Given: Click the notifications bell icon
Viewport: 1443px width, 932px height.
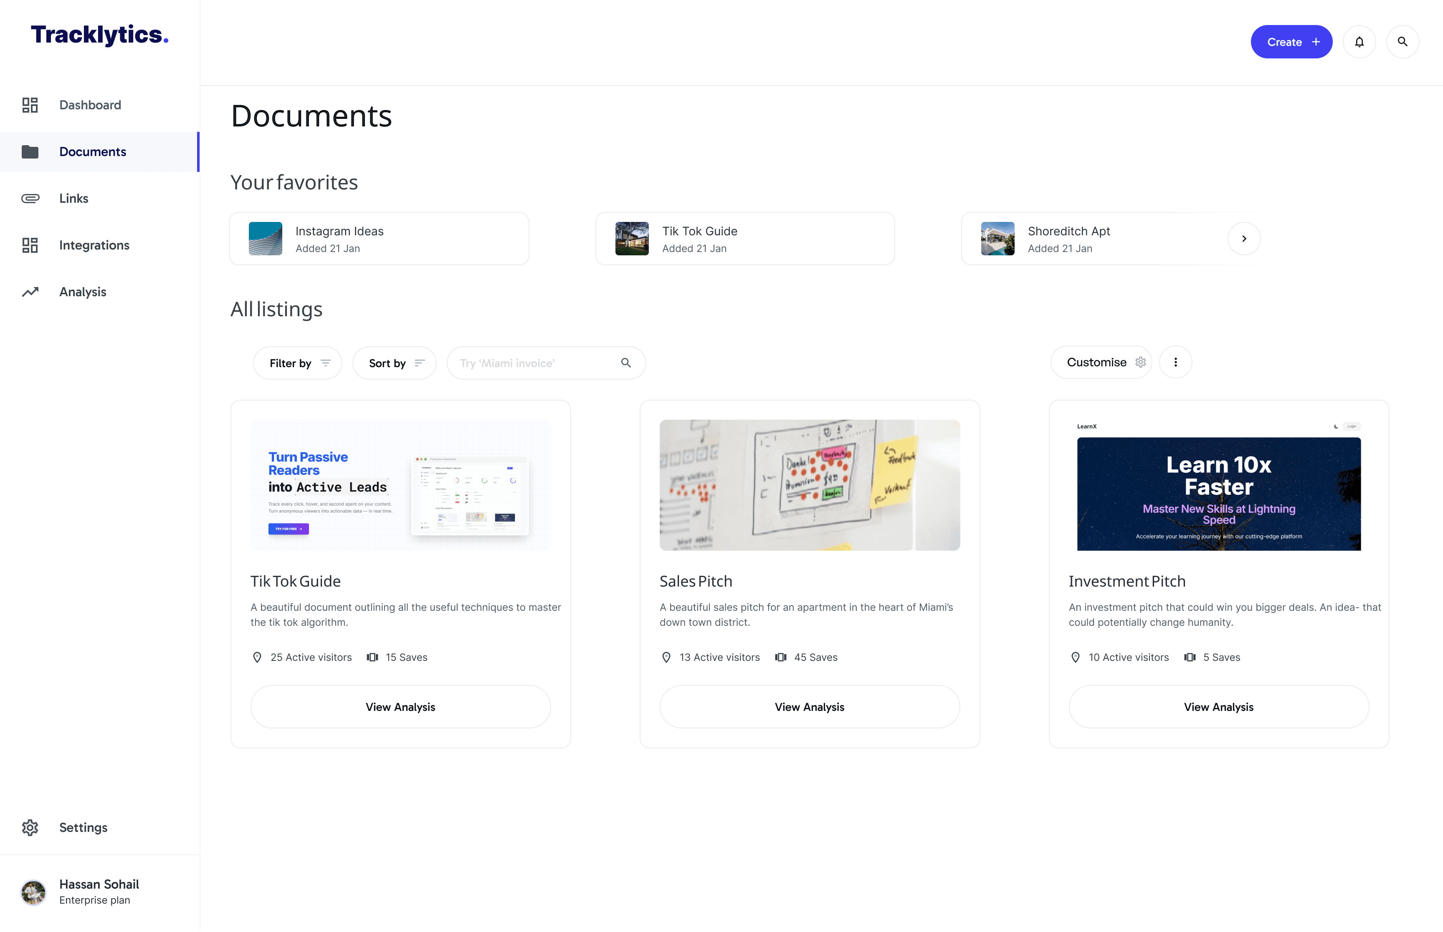Looking at the screenshot, I should coord(1360,42).
